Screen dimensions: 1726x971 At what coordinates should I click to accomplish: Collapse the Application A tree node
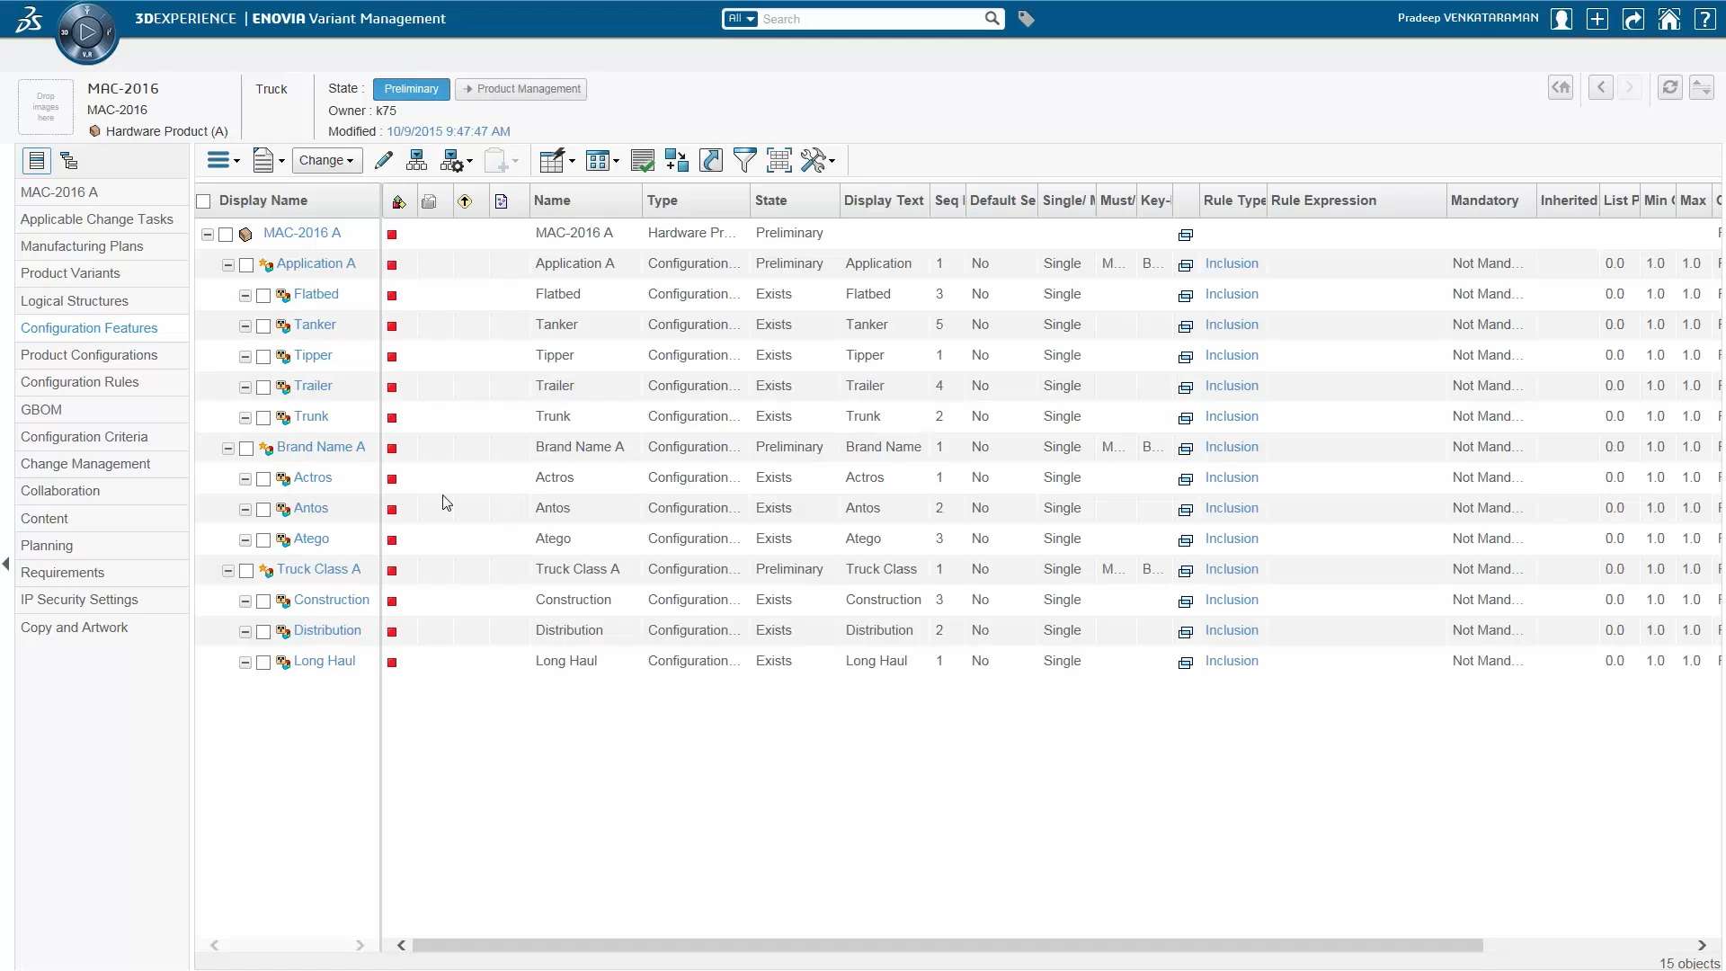pos(227,265)
